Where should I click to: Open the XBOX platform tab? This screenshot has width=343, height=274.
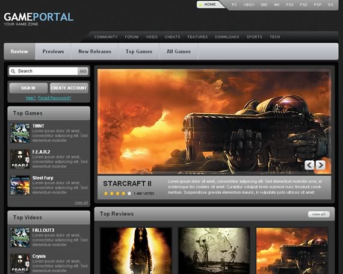coord(249,5)
